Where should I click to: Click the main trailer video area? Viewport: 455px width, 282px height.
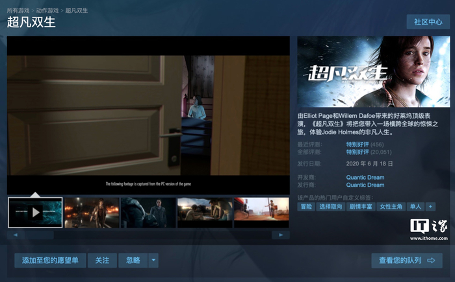tap(148, 115)
